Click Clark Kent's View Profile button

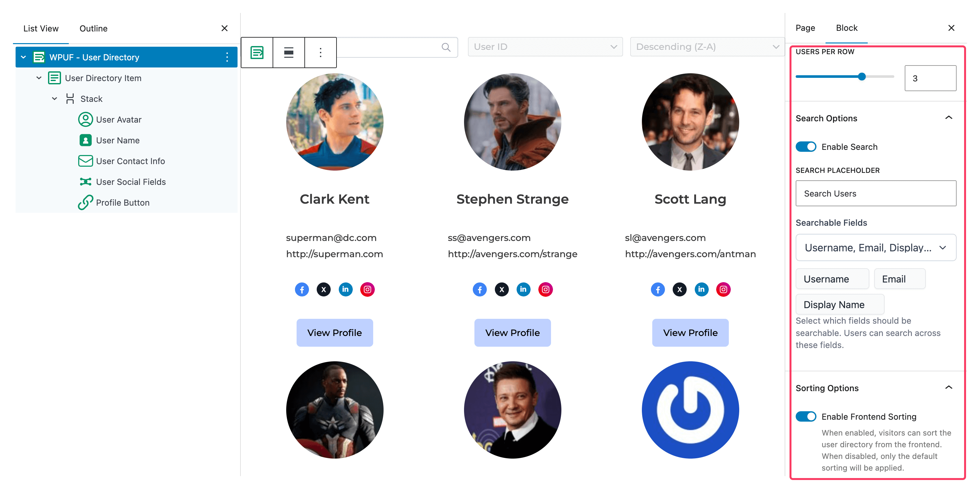click(x=335, y=333)
